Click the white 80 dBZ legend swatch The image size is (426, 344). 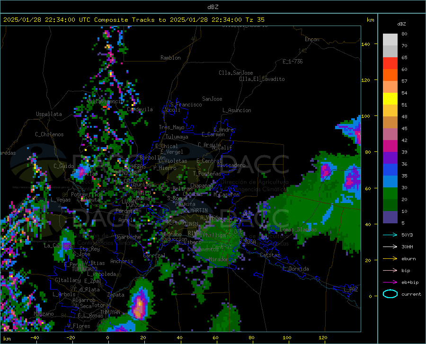(x=390, y=40)
